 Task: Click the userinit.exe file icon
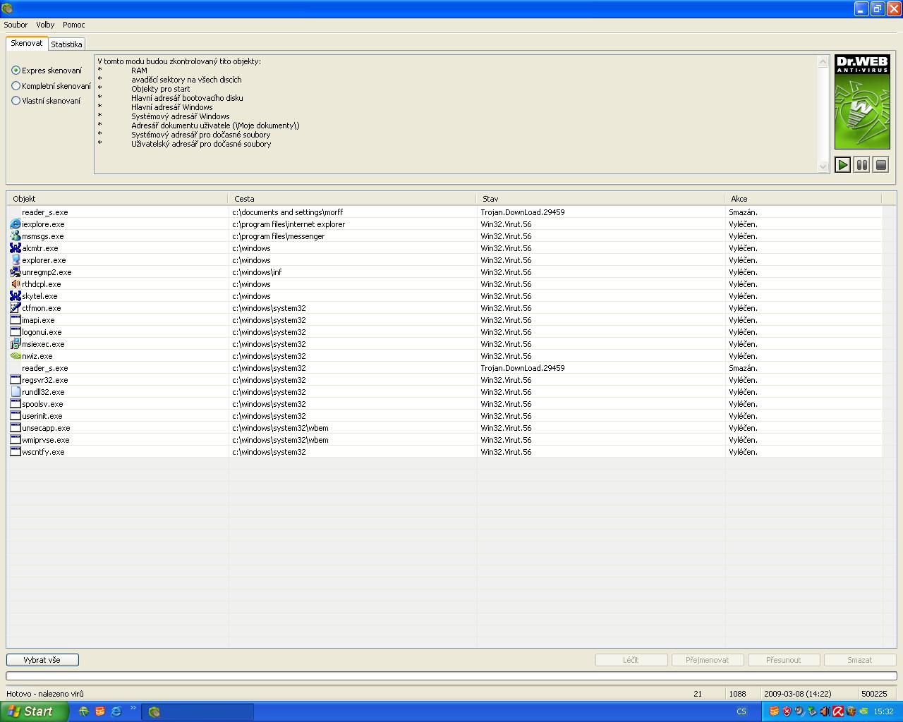(x=16, y=416)
